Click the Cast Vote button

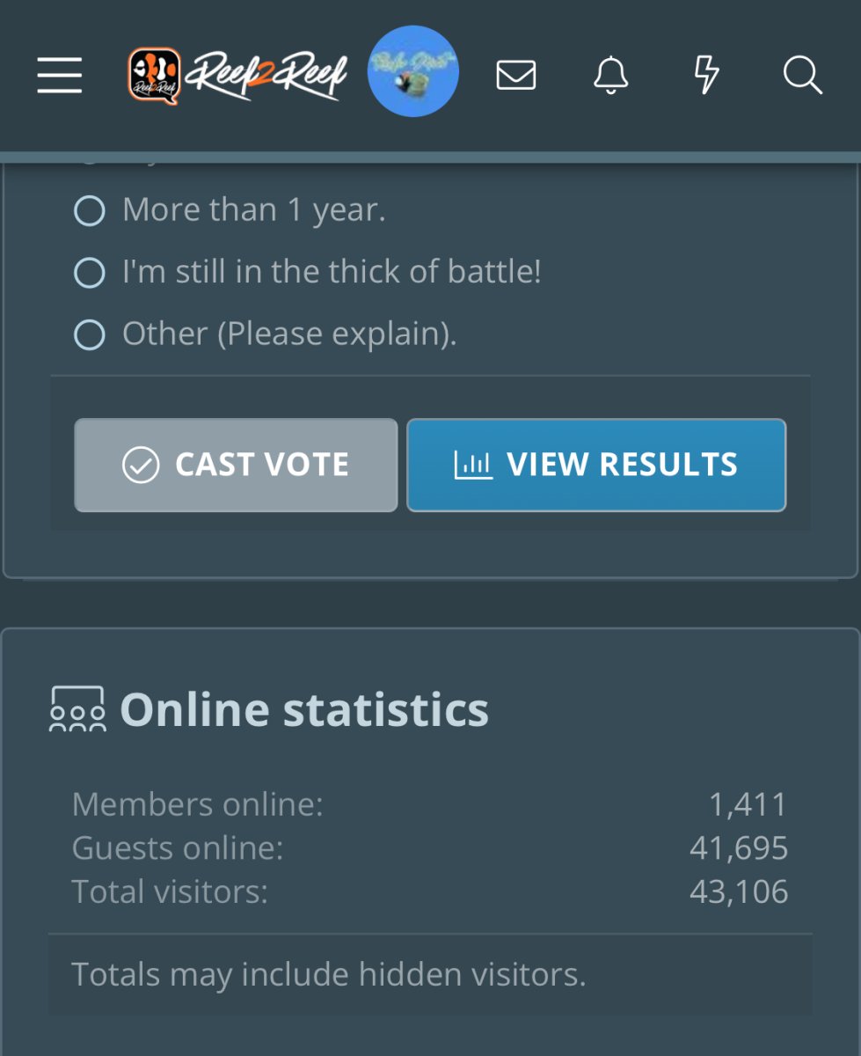(x=236, y=465)
